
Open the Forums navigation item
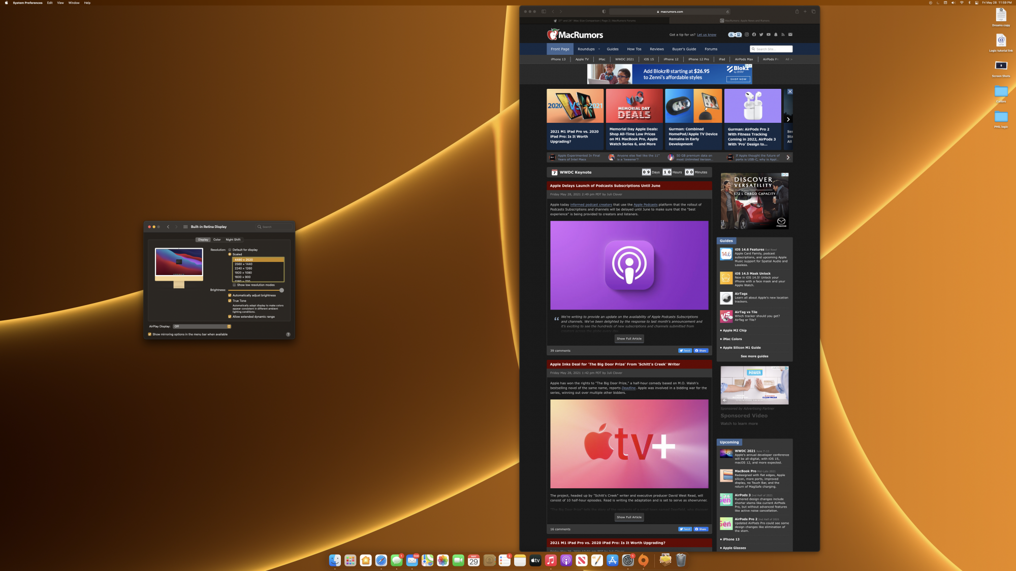pyautogui.click(x=711, y=49)
